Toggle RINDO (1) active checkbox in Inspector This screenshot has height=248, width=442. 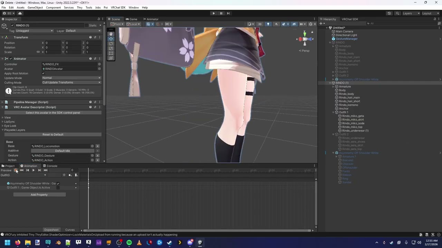(x=13, y=25)
